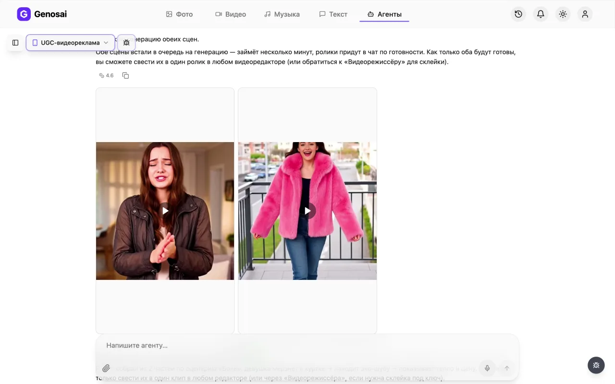
Task: Click the Genosai brand name
Action: point(50,14)
